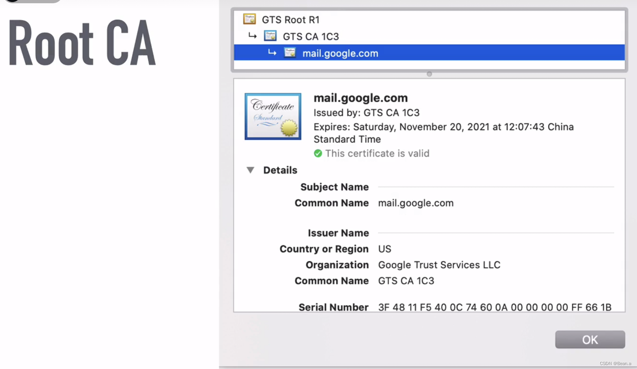
Task: Click the Root CA slide title
Action: (x=82, y=43)
